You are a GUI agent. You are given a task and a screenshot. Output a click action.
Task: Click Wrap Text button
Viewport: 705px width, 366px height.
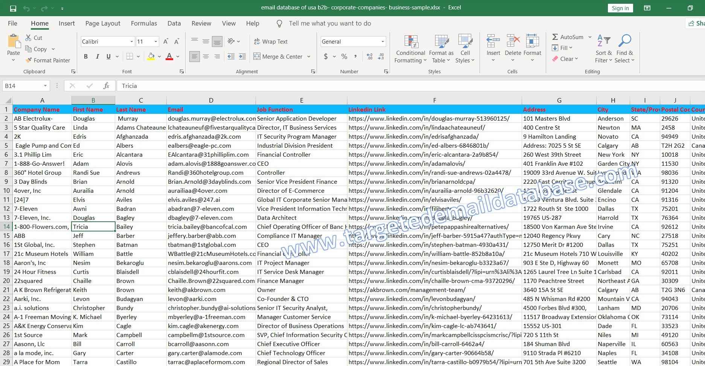(x=271, y=41)
